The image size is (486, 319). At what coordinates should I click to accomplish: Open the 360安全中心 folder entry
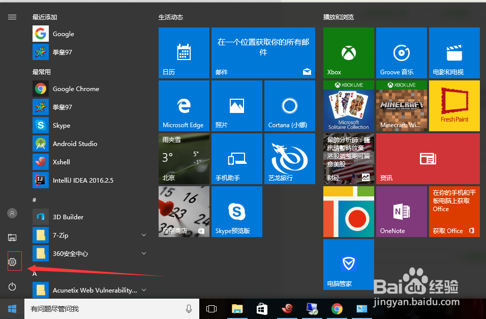[89, 253]
